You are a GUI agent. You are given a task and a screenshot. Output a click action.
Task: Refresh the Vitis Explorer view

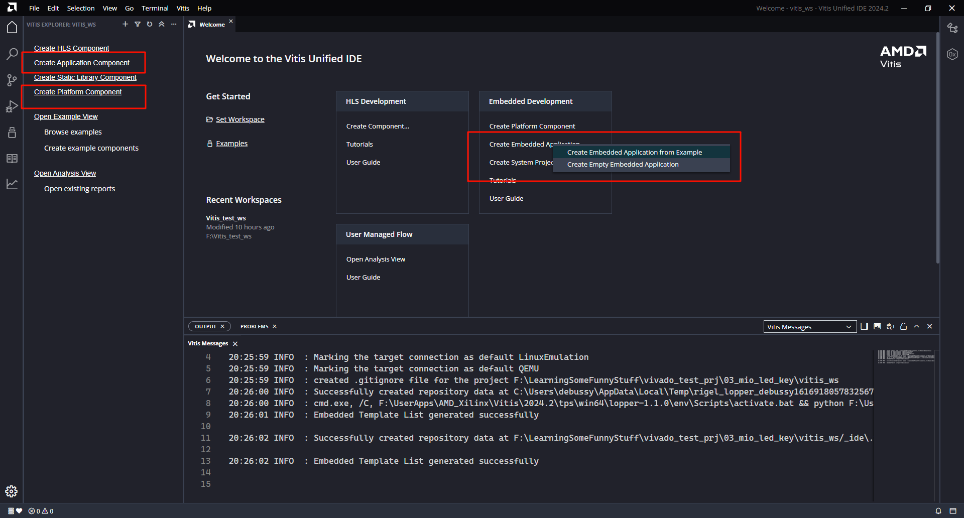pyautogui.click(x=150, y=24)
